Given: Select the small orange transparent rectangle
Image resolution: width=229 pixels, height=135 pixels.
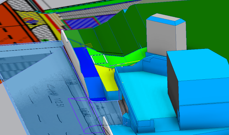Looking at the screenshot, I should click(x=88, y=46).
